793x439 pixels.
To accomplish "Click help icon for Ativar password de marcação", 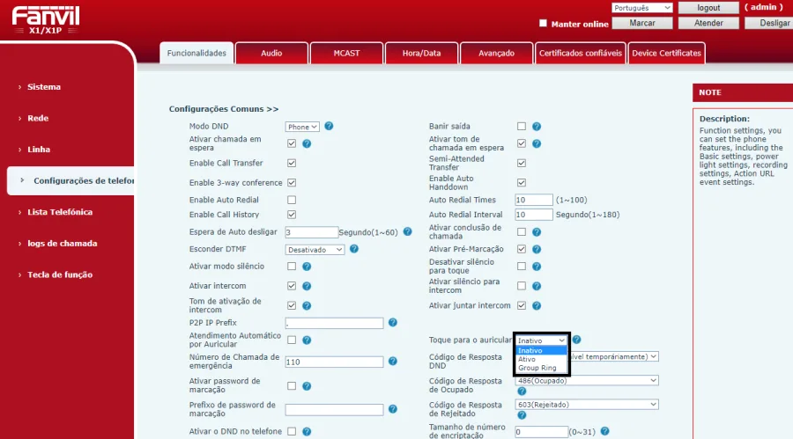I will [x=307, y=386].
